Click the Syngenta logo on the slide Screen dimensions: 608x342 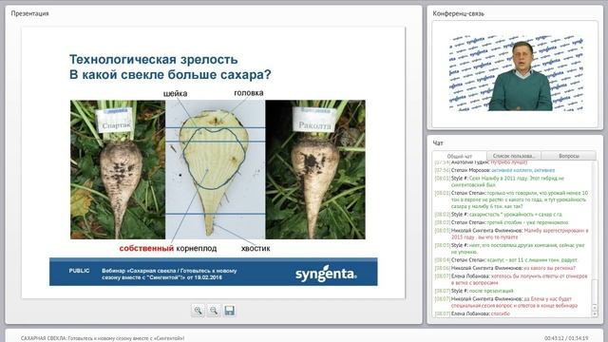(x=326, y=274)
